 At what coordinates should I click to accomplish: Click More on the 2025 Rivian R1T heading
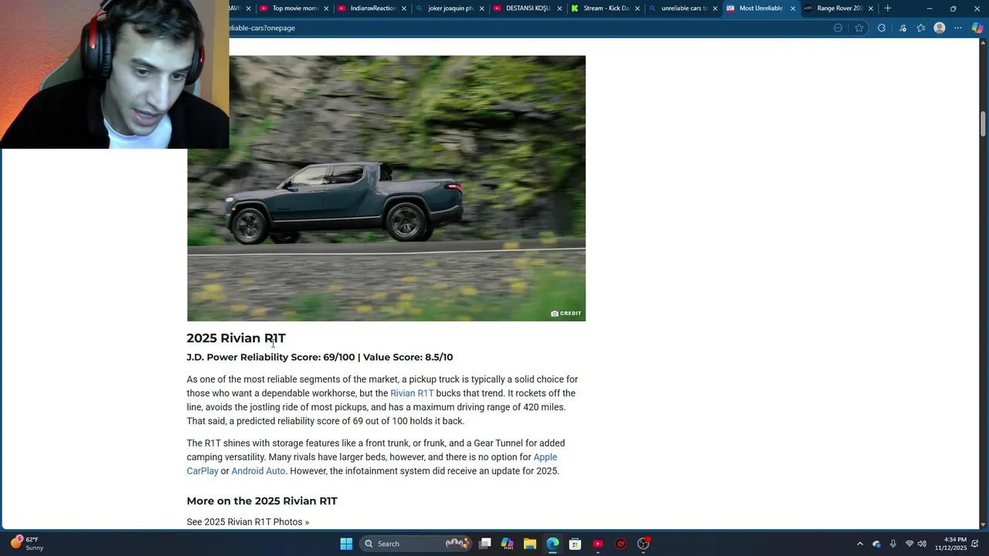click(262, 501)
